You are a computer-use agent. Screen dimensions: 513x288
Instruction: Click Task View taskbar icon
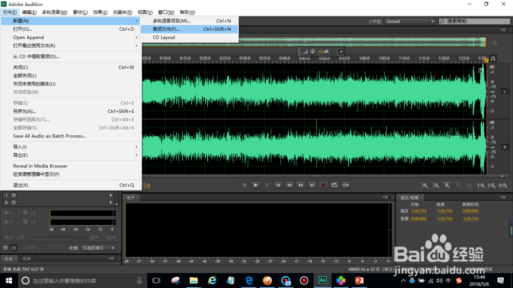point(156,280)
